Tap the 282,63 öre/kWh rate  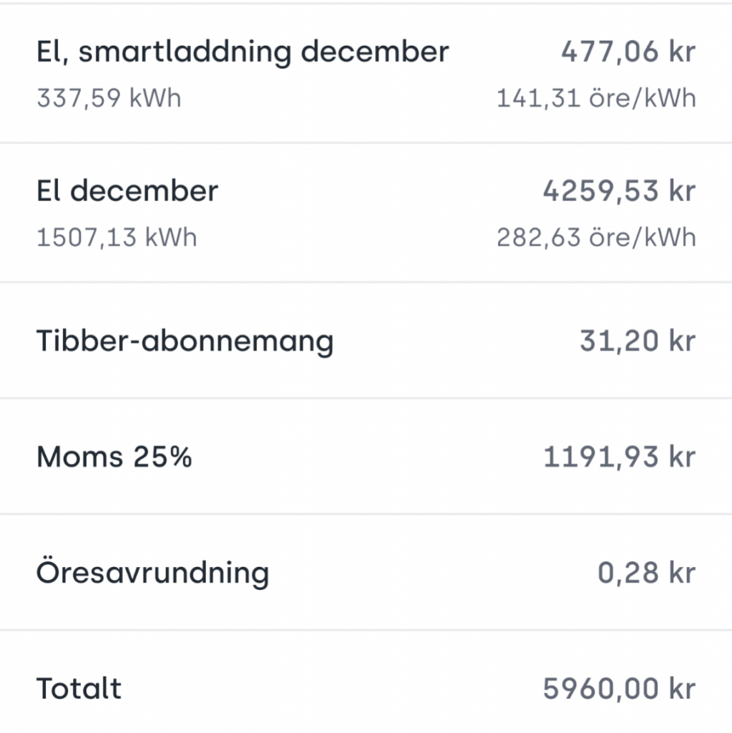pos(596,237)
